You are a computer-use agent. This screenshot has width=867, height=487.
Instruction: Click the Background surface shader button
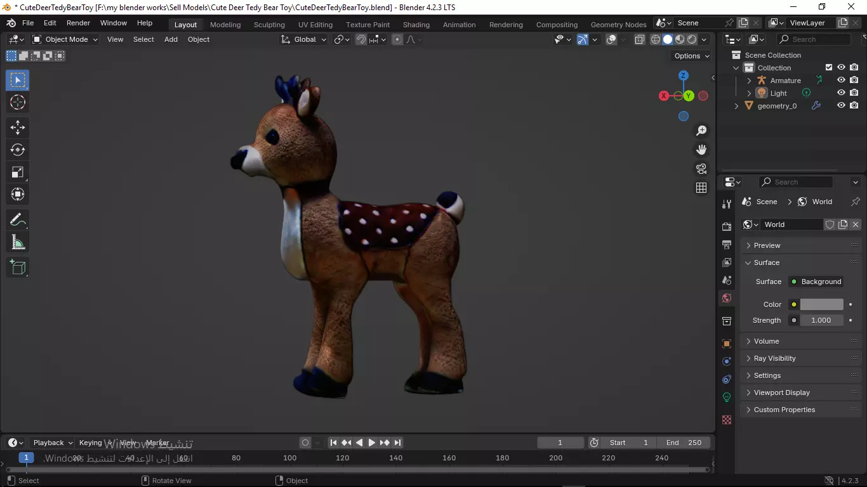(816, 282)
